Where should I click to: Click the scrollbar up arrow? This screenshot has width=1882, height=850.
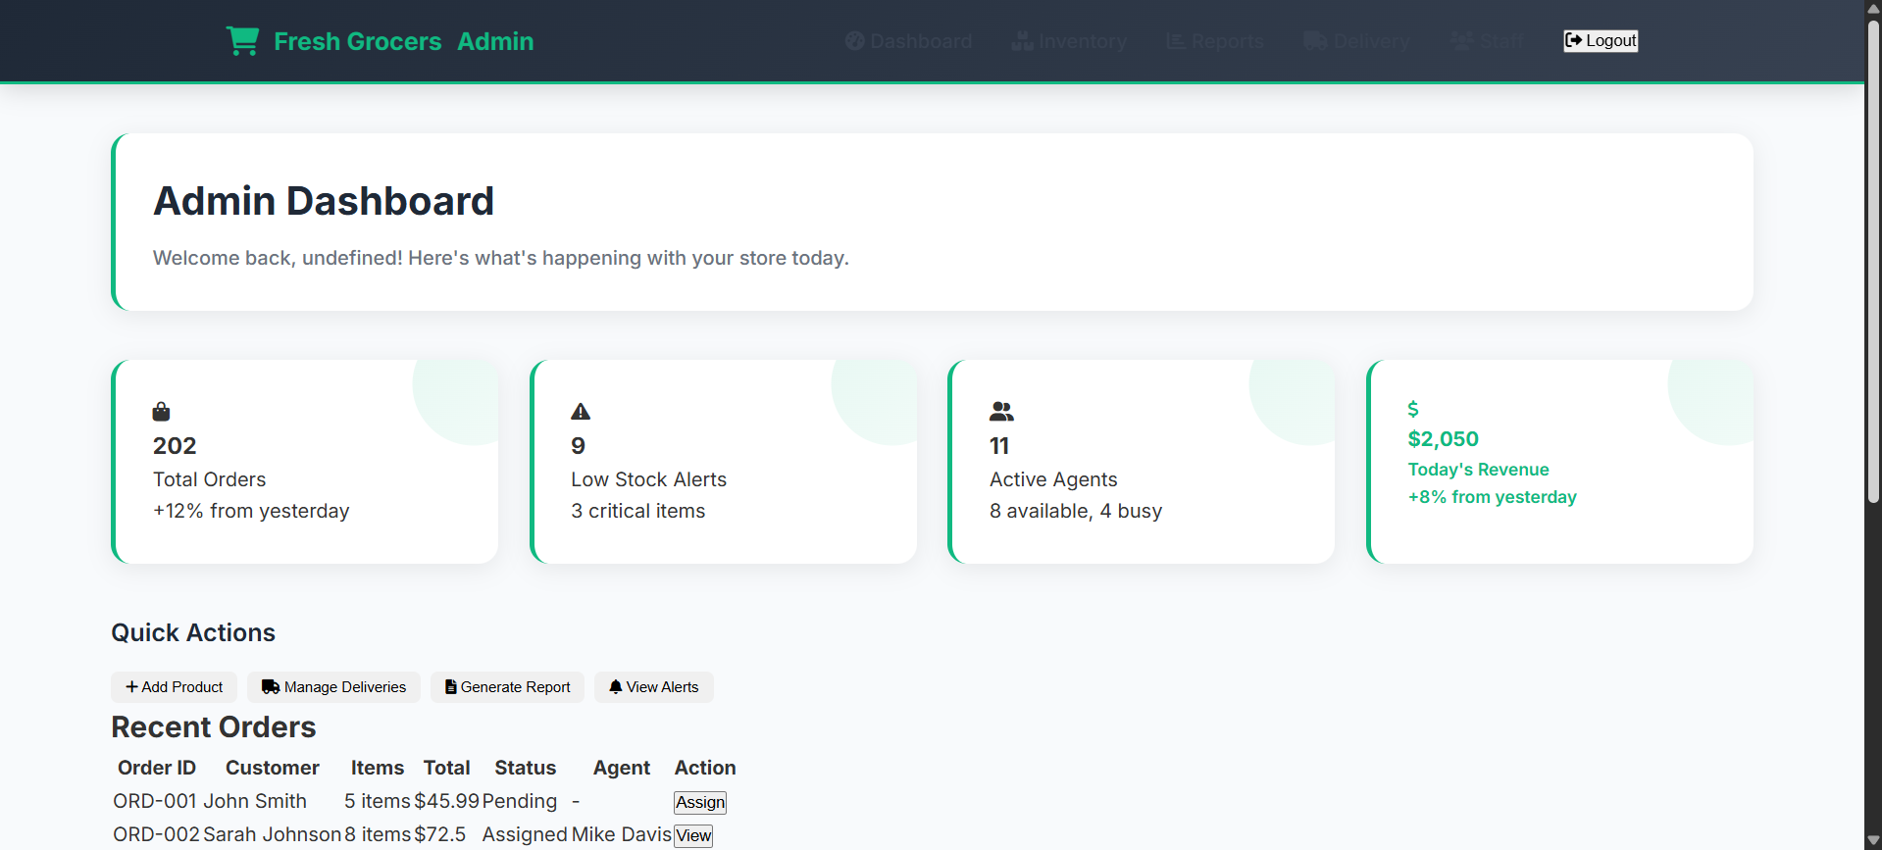click(x=1873, y=8)
